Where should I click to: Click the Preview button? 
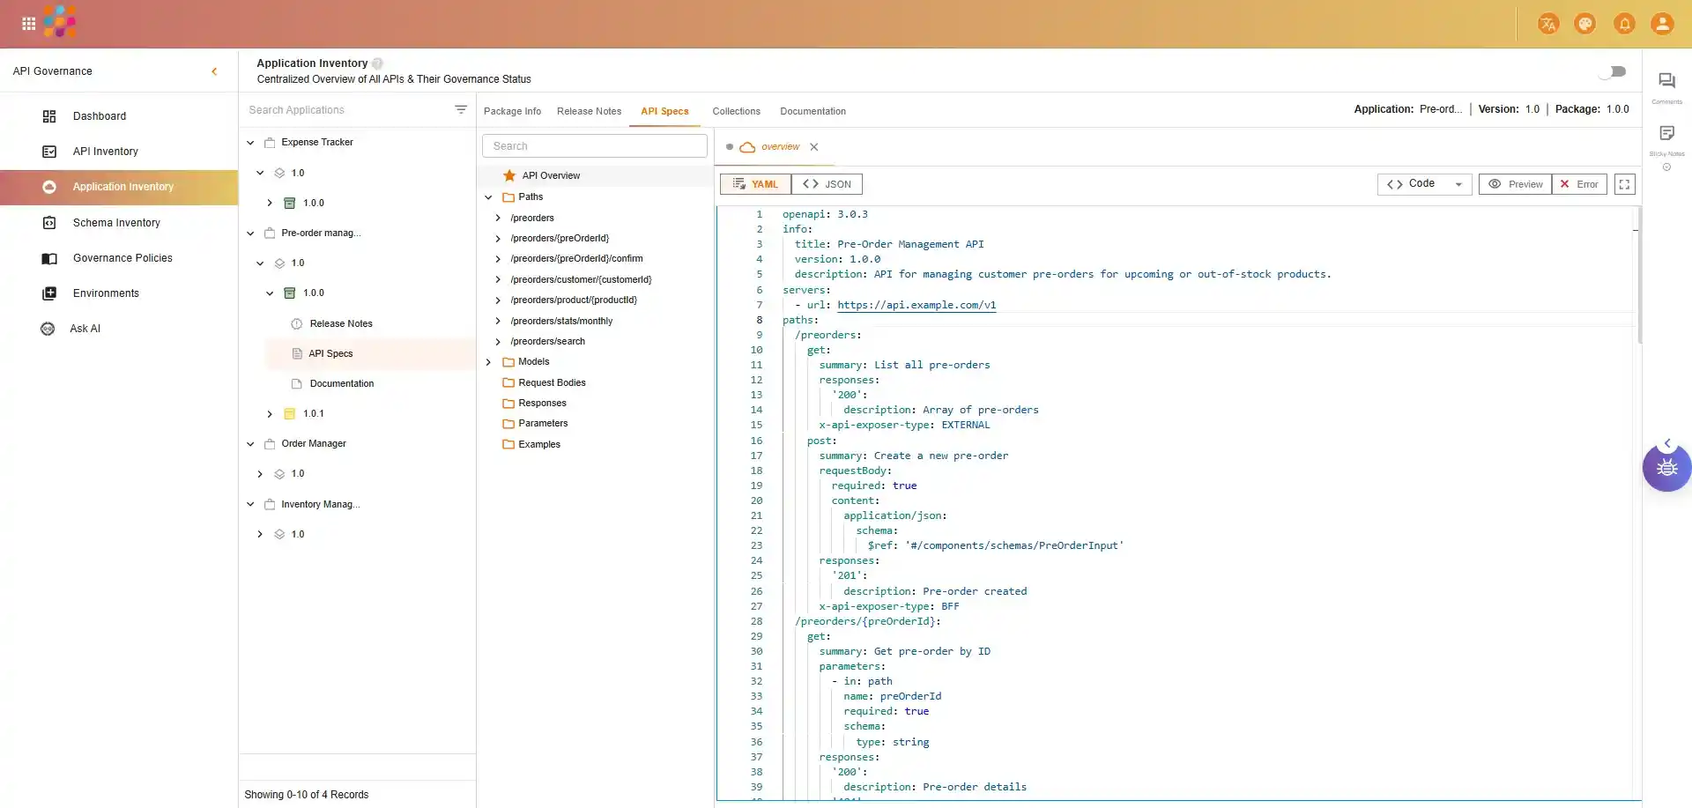click(x=1516, y=184)
